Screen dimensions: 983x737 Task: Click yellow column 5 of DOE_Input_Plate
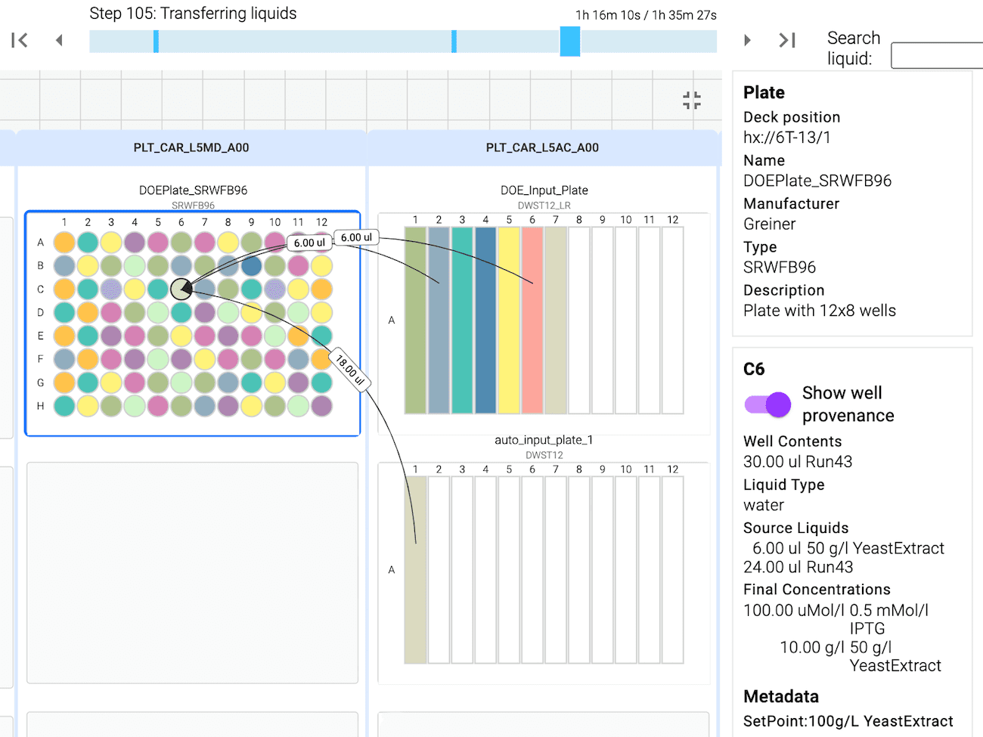coord(509,321)
